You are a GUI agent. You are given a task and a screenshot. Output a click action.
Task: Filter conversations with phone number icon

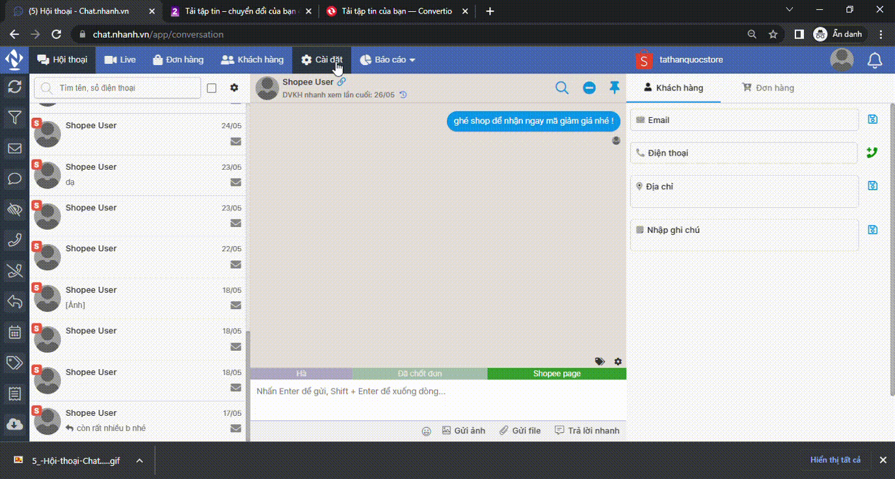click(x=14, y=240)
